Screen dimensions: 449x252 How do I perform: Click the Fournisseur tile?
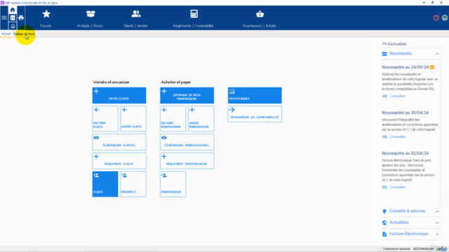click(173, 184)
